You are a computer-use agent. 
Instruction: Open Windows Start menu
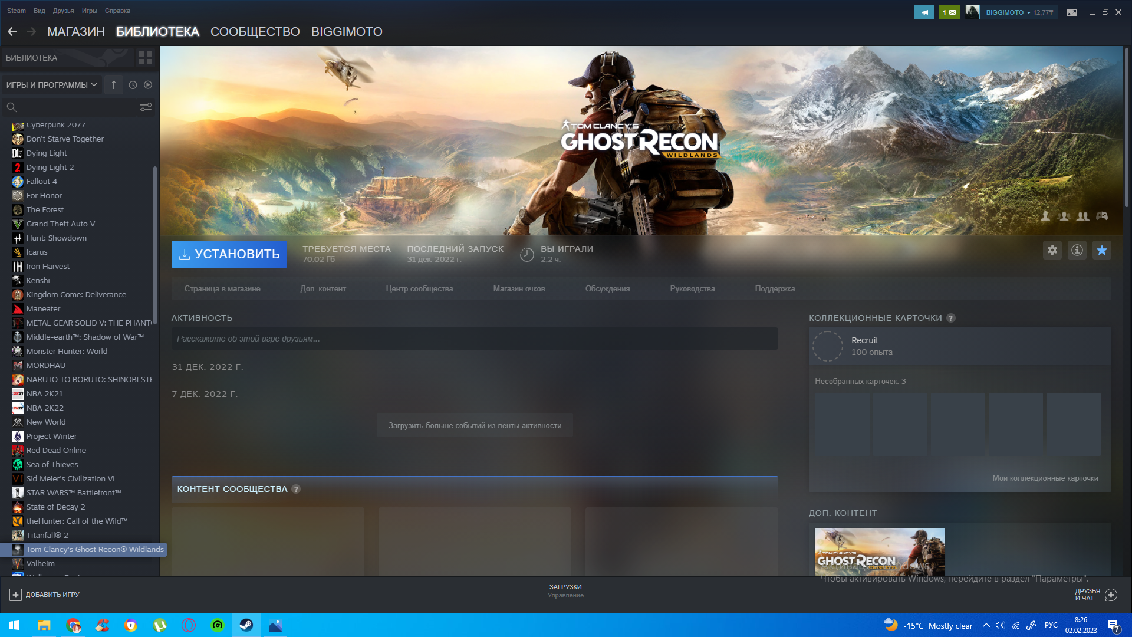click(14, 625)
